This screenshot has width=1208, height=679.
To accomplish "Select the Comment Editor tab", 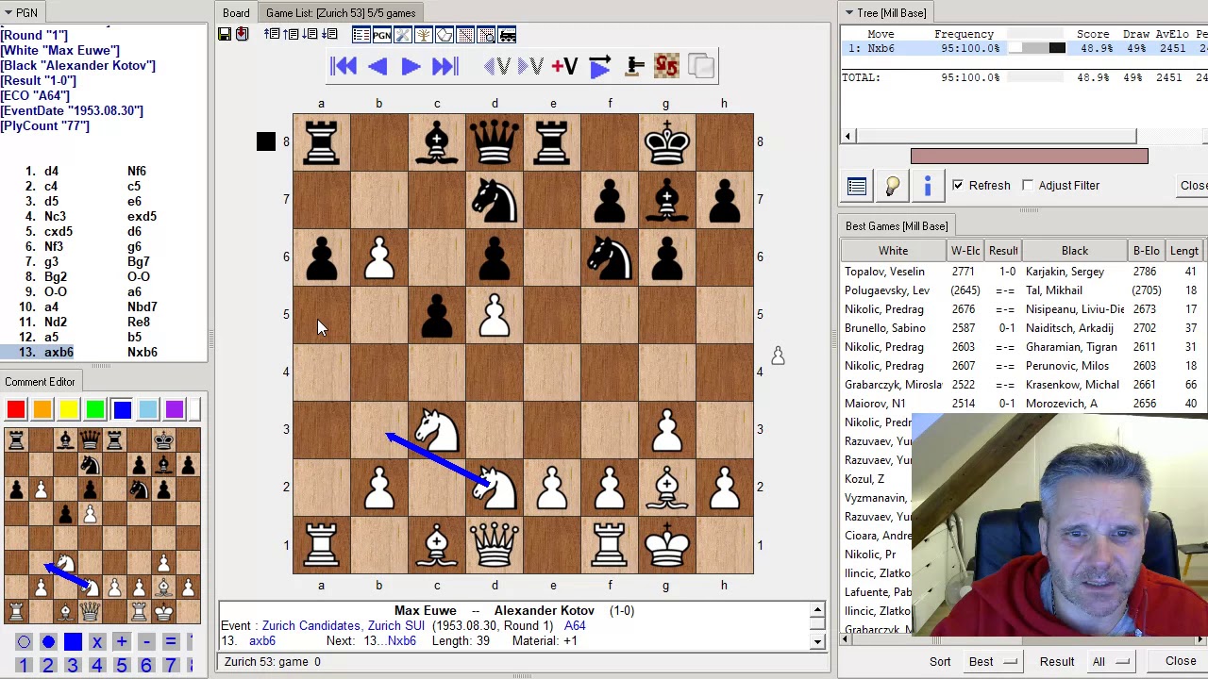I will [40, 382].
